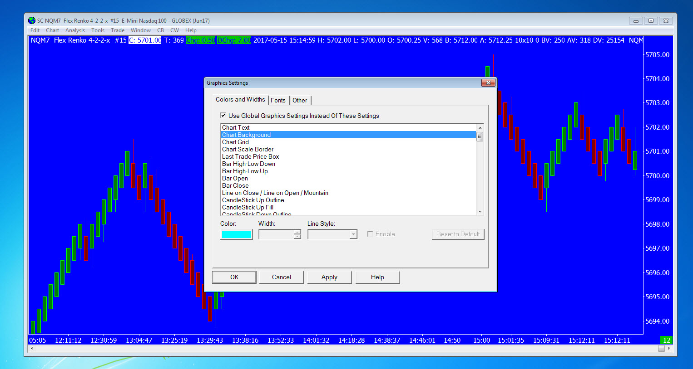This screenshot has height=369, width=693.
Task: Select Chart Text in the list
Action: pos(348,127)
